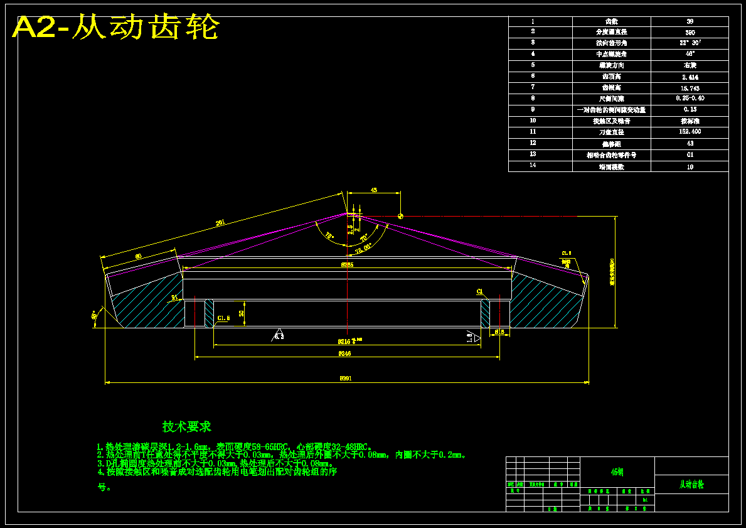
Task: Click the '齿根高' parameter cell
Action: (611, 88)
